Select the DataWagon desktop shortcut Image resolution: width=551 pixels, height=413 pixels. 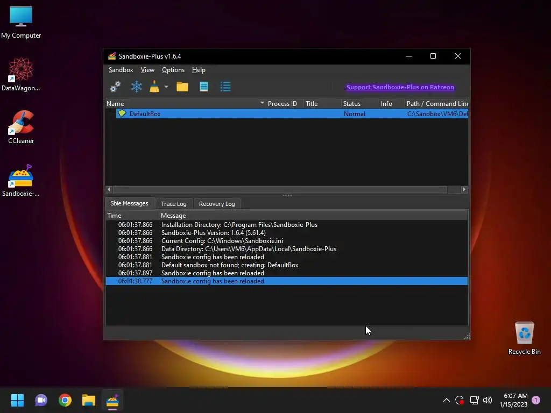(x=21, y=74)
